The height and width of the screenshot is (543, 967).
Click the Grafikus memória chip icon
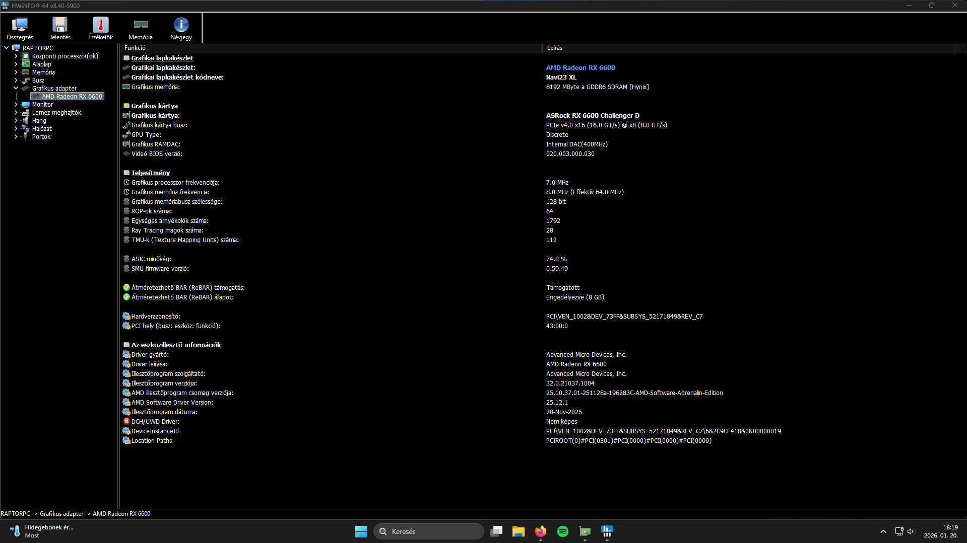tap(126, 87)
